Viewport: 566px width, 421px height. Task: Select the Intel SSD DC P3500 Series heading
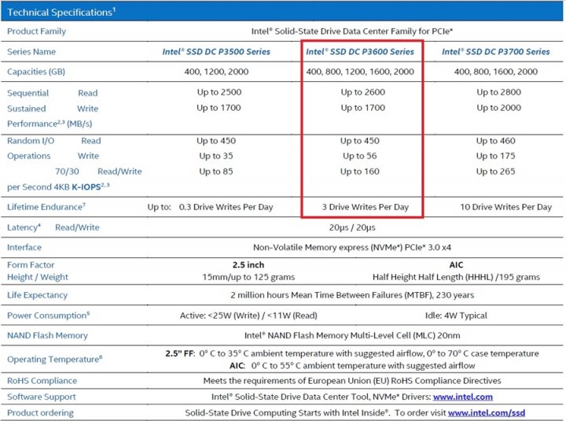tap(216, 52)
